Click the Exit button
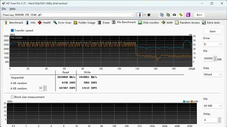This screenshot has height=127, width=227. tap(199, 15)
